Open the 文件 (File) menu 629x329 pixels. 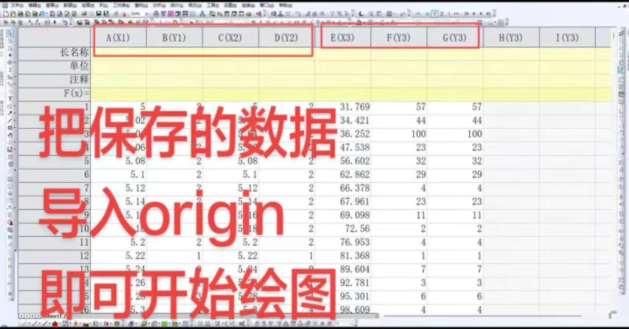(17, 5)
